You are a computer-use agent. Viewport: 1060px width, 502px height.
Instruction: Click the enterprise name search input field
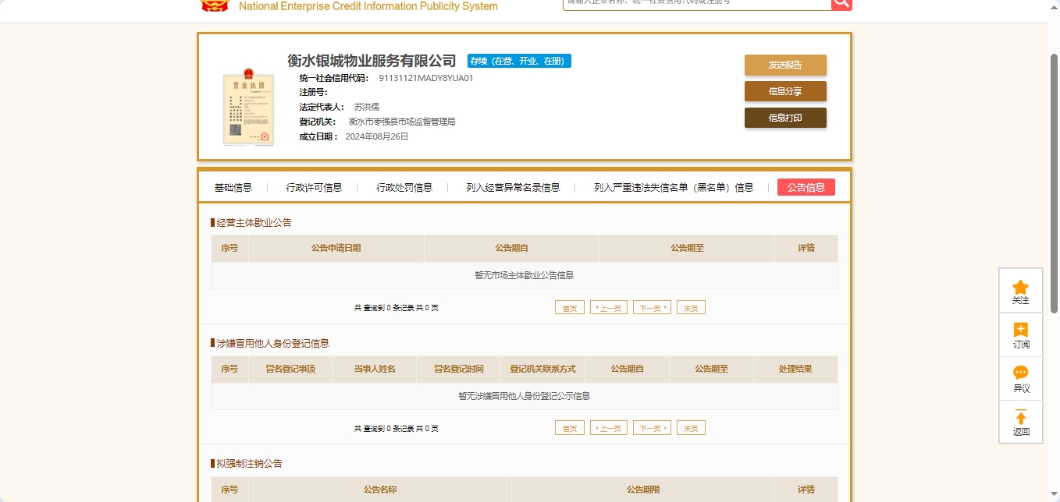click(696, 3)
